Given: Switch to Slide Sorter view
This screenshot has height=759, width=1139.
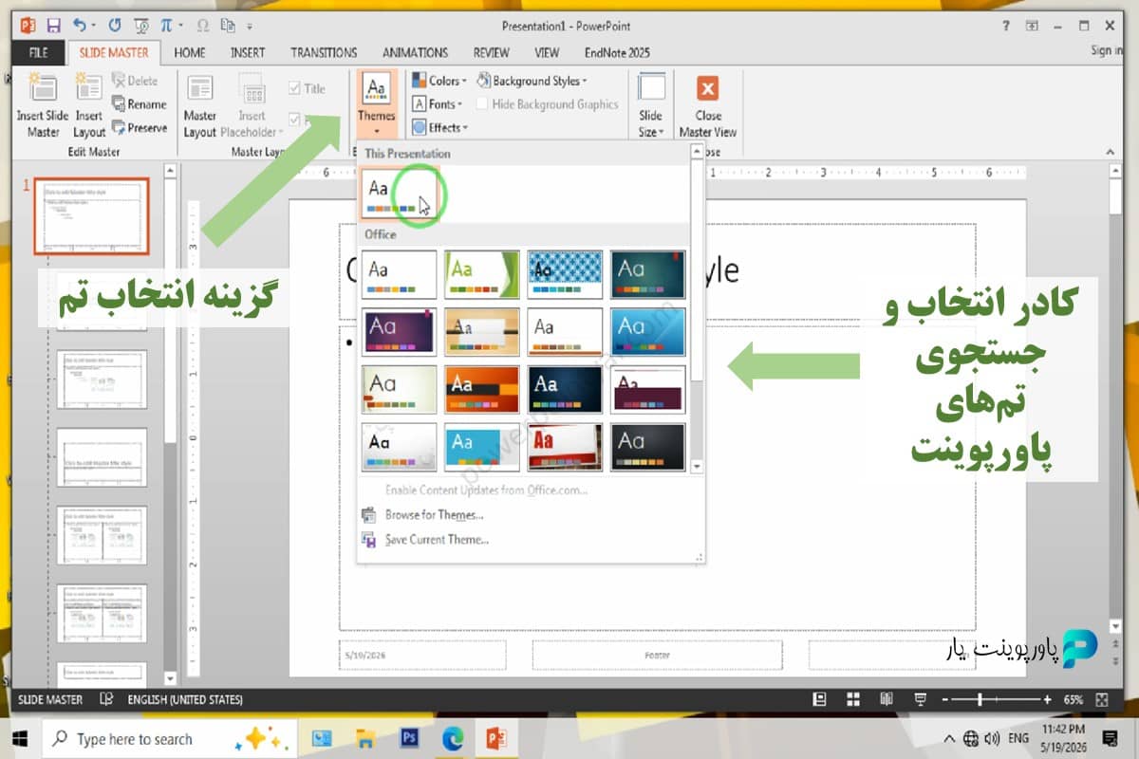Looking at the screenshot, I should point(853,699).
